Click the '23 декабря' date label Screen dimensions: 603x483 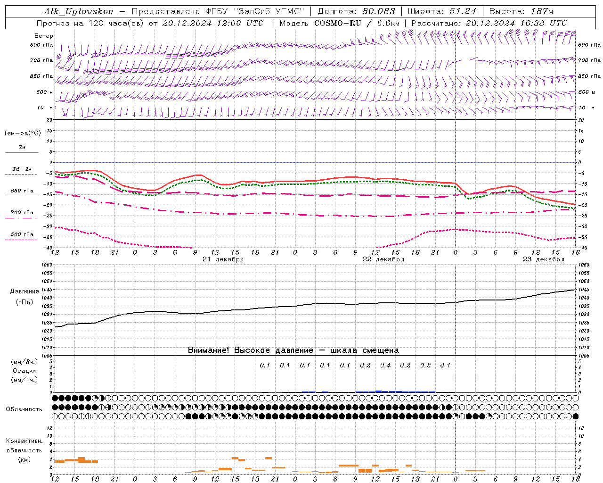pos(544,259)
